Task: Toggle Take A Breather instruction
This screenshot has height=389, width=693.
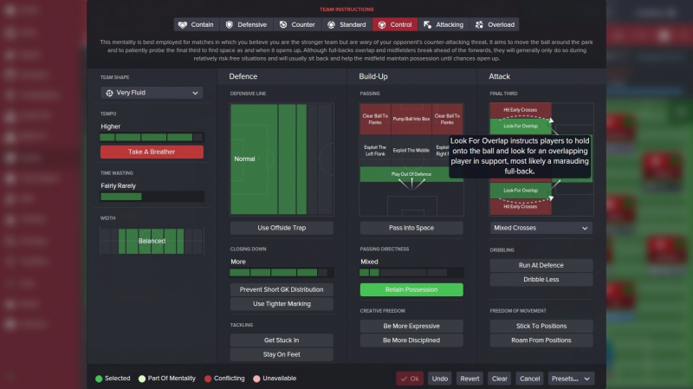Action: 152,152
